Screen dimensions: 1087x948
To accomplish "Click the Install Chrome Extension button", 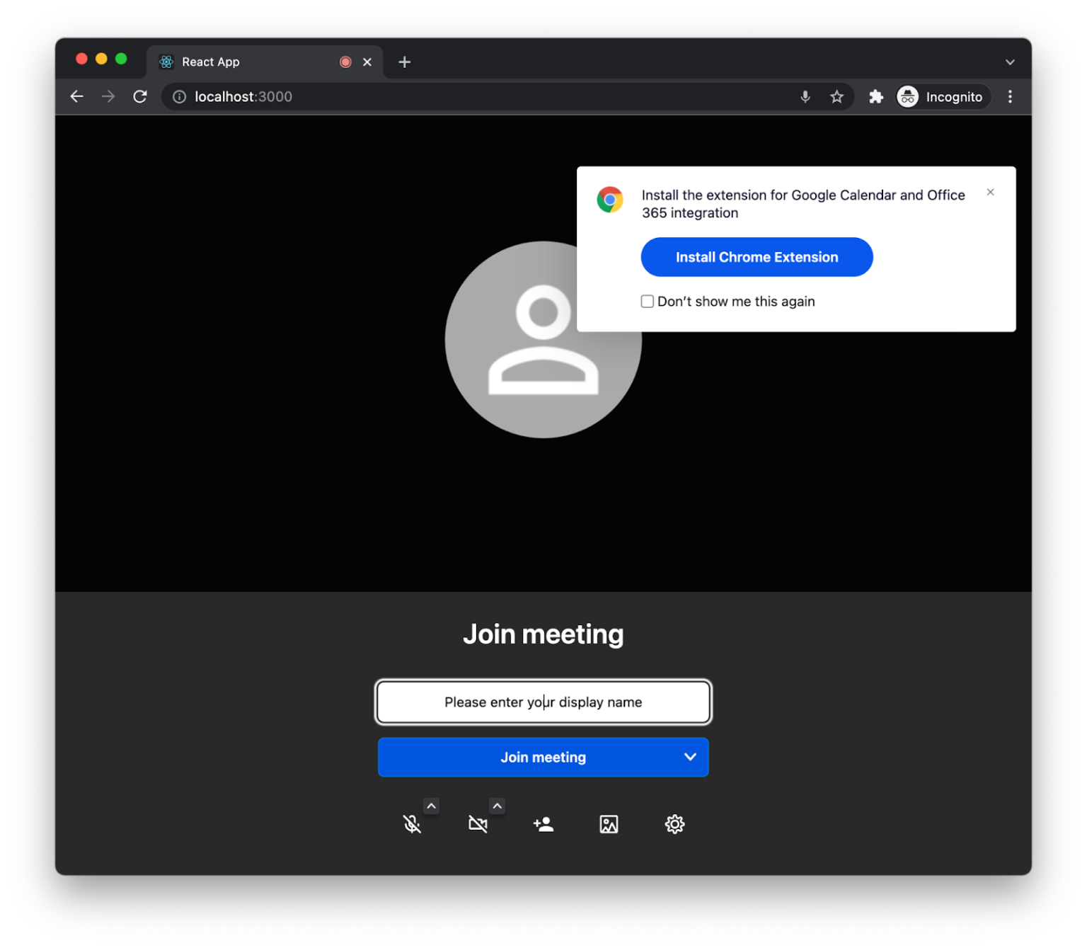I will tap(756, 257).
